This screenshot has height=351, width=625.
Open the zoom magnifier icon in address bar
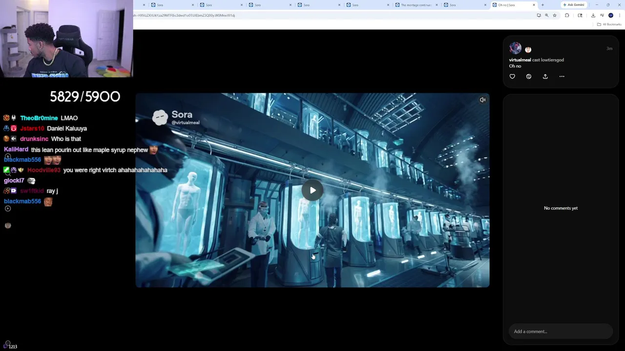547,15
